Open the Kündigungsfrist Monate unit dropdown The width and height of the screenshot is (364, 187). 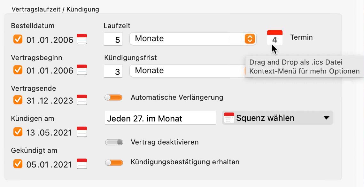point(188,71)
